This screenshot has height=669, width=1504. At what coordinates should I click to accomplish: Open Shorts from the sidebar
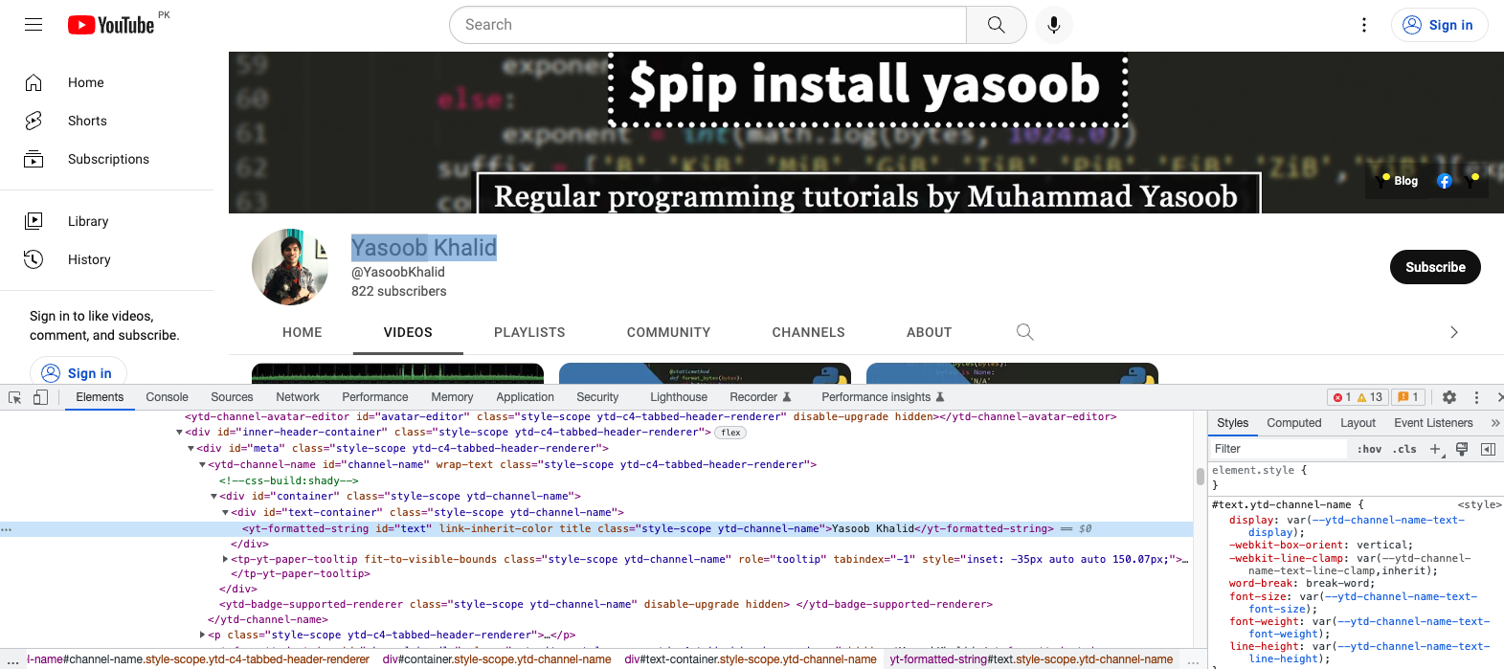(x=87, y=121)
